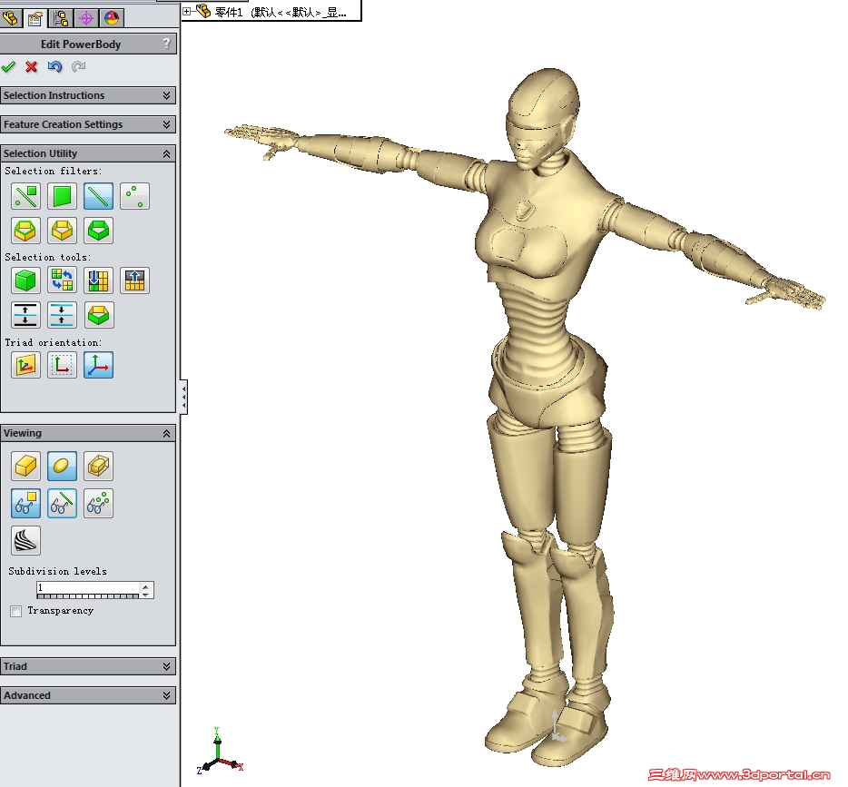Set triad orientation to yellow plane mode
The image size is (848, 787).
26,365
